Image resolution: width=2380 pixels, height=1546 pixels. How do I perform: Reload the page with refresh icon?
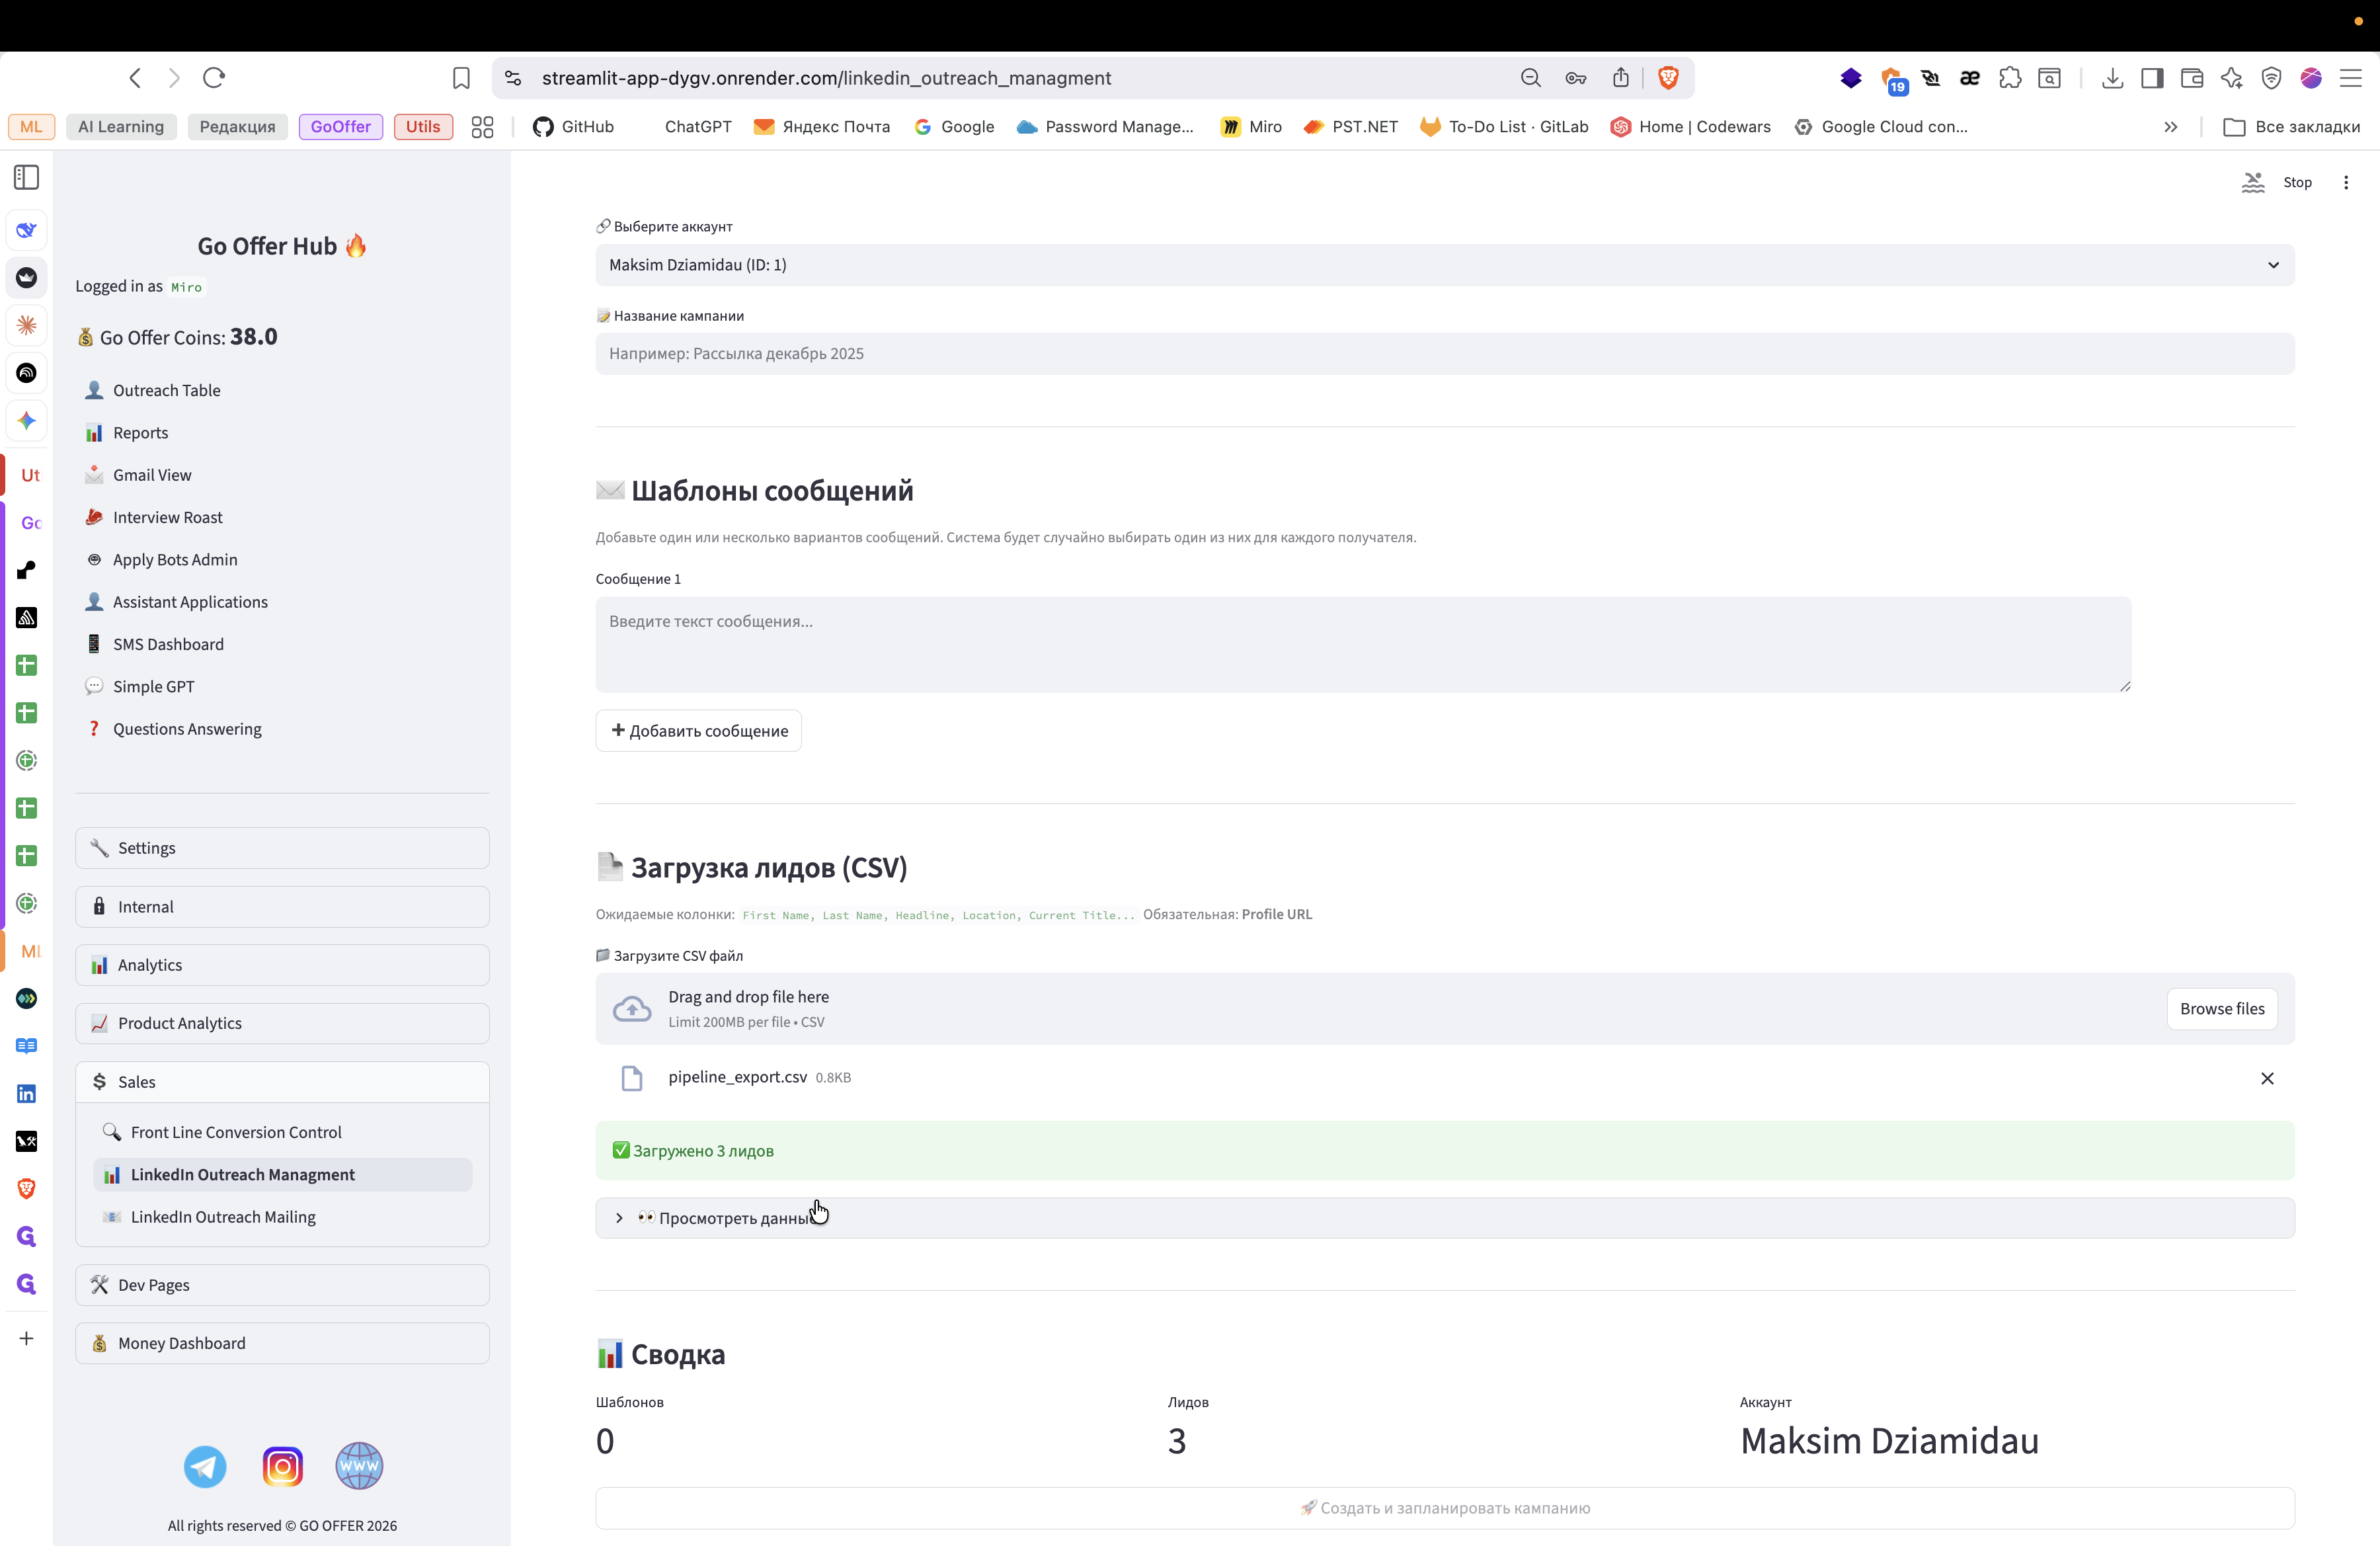[x=214, y=78]
